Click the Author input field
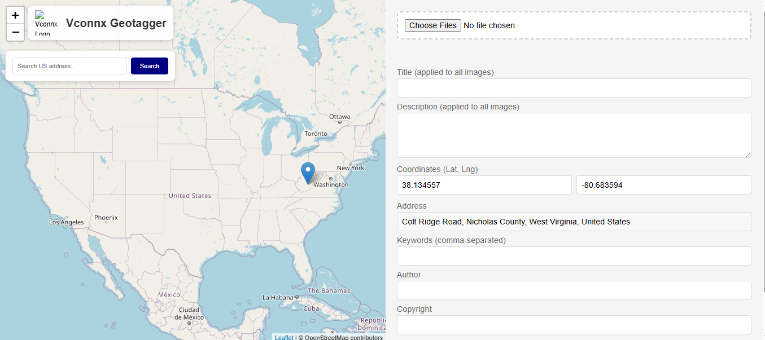 coord(574,290)
